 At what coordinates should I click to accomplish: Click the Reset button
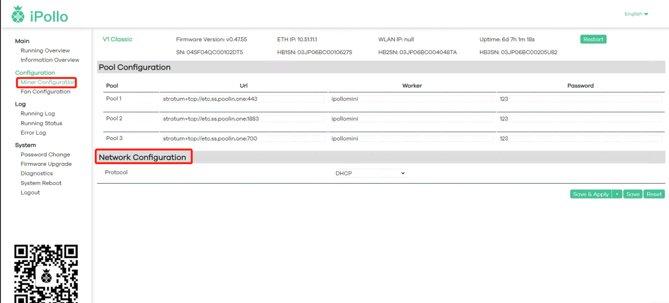click(x=654, y=194)
